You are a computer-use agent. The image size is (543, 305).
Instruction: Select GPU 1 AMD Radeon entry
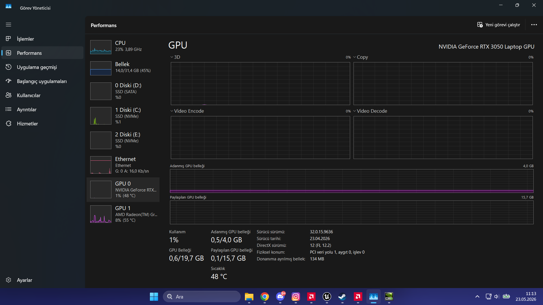tap(123, 214)
